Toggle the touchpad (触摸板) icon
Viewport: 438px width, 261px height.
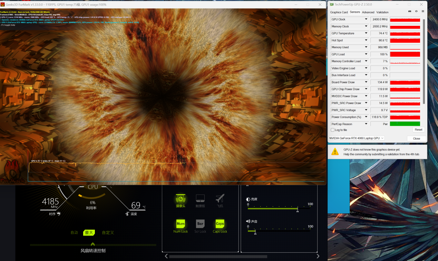point(200,199)
